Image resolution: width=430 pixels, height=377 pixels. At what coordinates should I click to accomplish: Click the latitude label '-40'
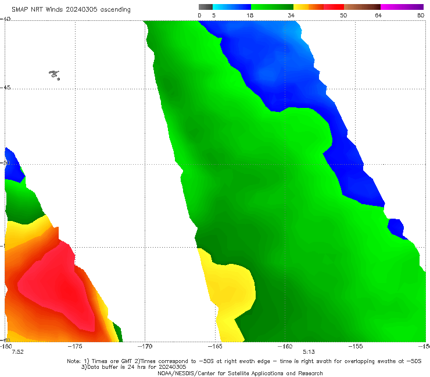click(x=5, y=19)
